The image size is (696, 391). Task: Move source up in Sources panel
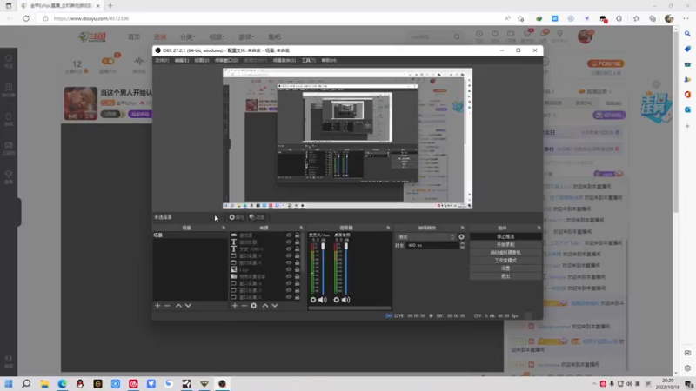click(265, 306)
